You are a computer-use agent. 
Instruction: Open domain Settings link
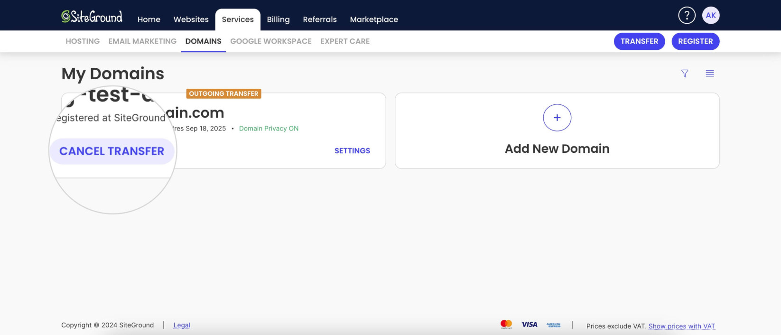pyautogui.click(x=352, y=151)
